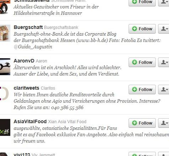Follow the Buergschaft account
Screen dimensions: 169x156
click(142, 29)
